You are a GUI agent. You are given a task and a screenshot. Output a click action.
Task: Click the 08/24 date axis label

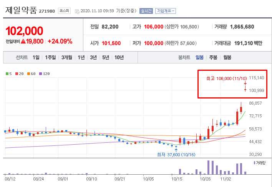pos(38,179)
